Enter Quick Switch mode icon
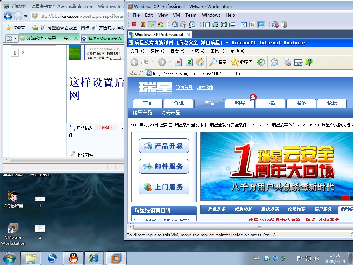353x265 pixels. tap(215, 24)
